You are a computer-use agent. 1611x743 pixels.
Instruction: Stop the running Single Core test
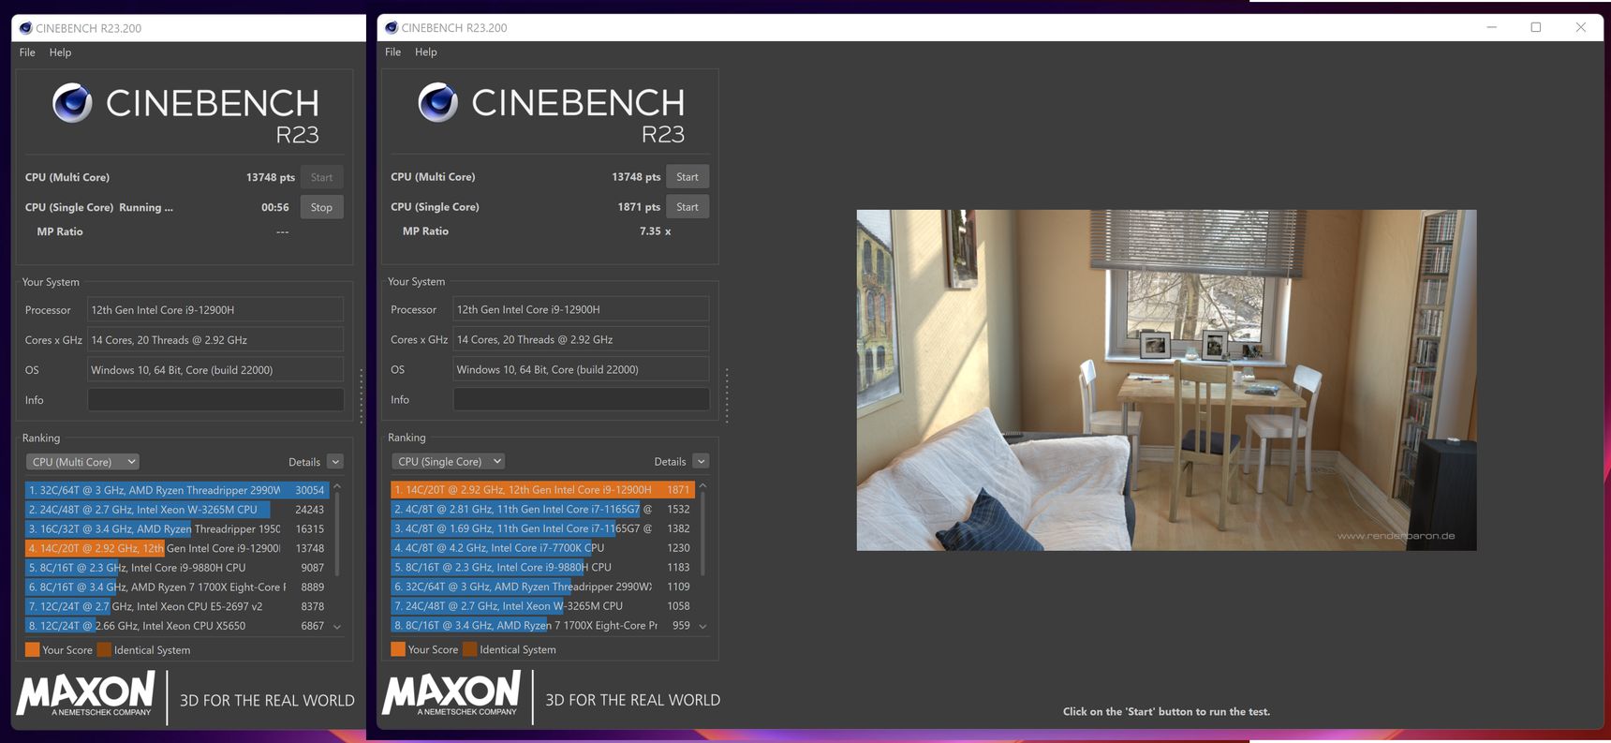point(321,207)
